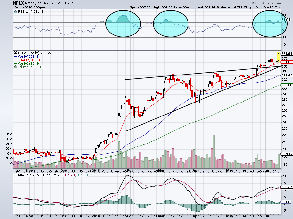The image size is (293, 219).
Task: Click the up-arrow icon beside the change percentage
Action: 279,7
